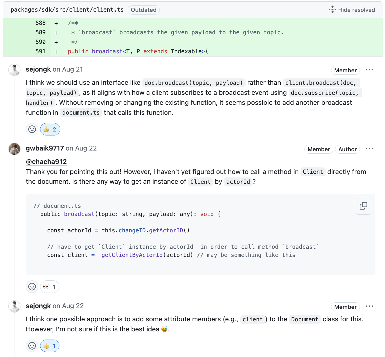Open packages/sdk/src/client/client.ts file link

67,10
